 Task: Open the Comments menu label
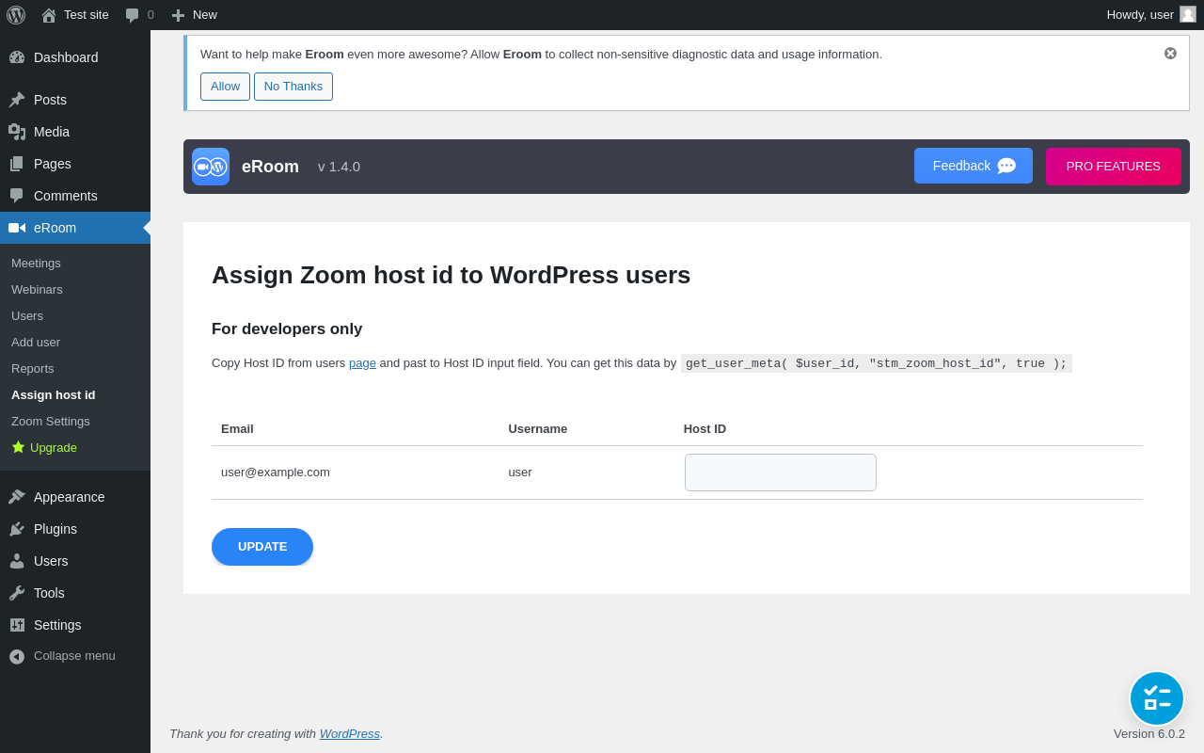point(66,196)
